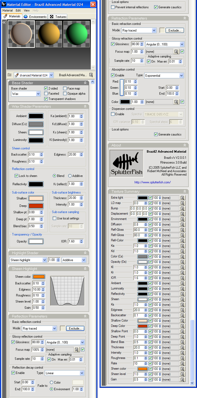Enable the Face map checkbox
Screen dimensions: 197x398
[65, 88]
